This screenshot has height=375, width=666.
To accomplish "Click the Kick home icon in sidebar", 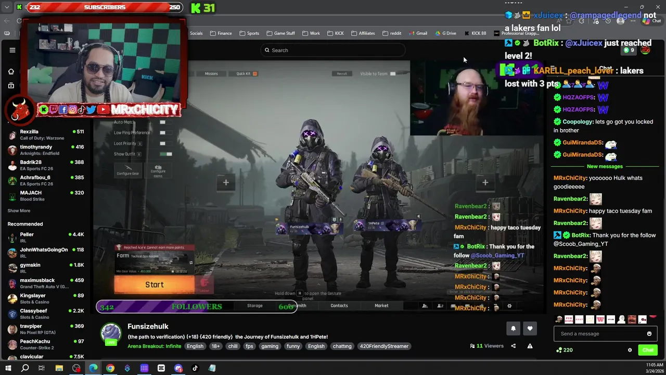I will pyautogui.click(x=11, y=71).
